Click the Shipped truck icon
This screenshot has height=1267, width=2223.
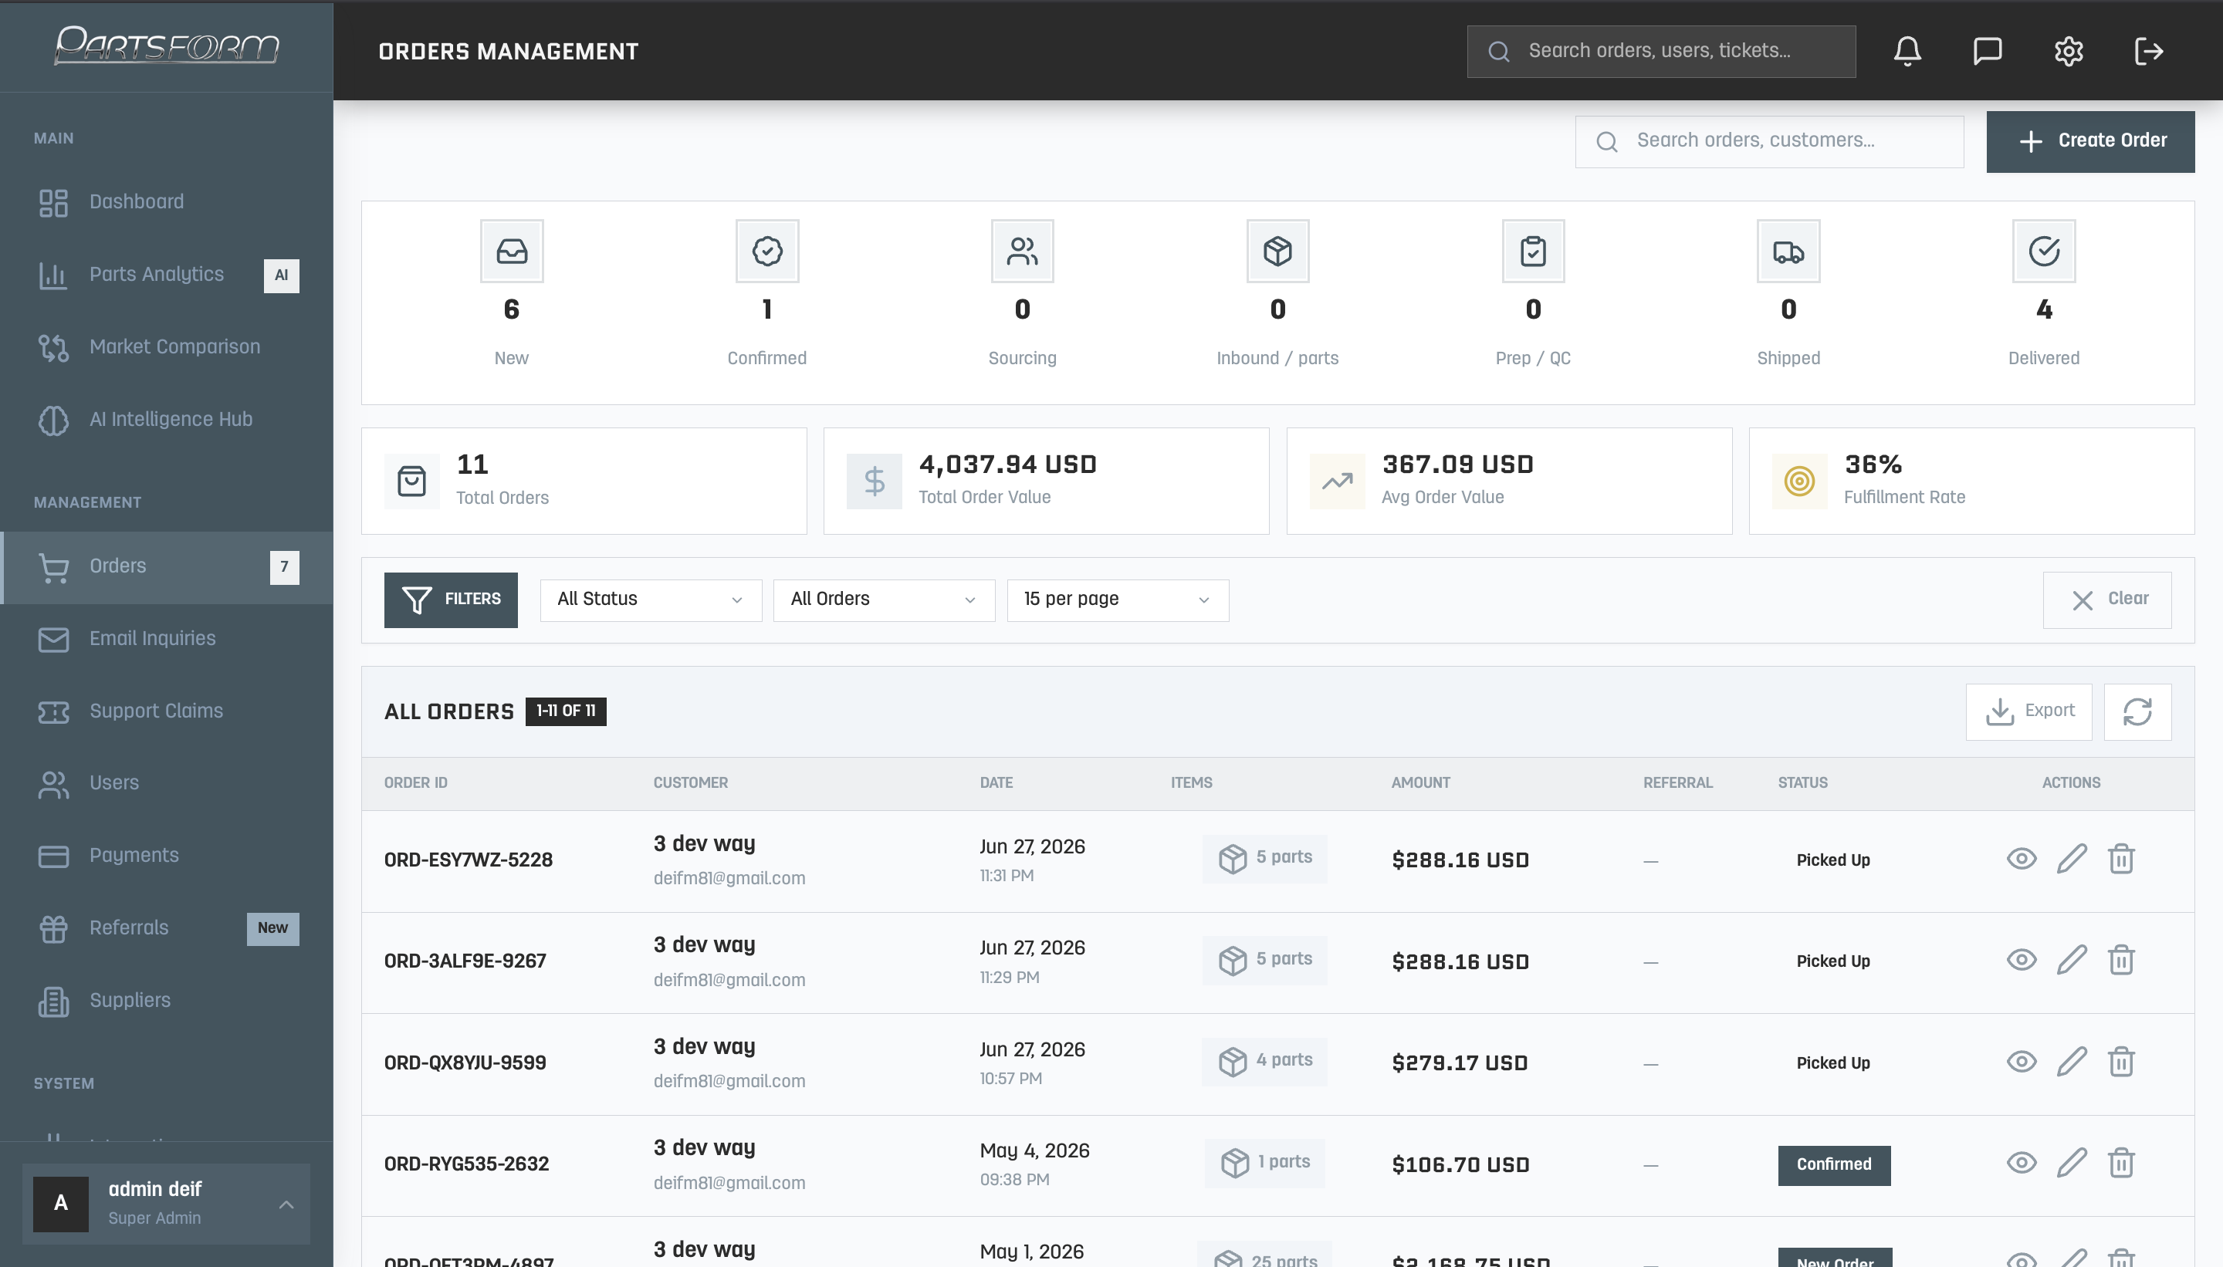(1788, 252)
